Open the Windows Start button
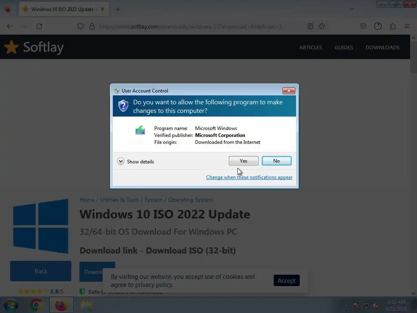 point(11,305)
